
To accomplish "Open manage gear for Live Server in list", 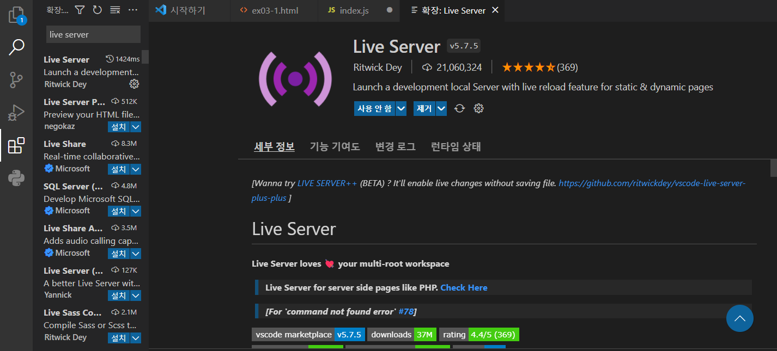I will (134, 84).
